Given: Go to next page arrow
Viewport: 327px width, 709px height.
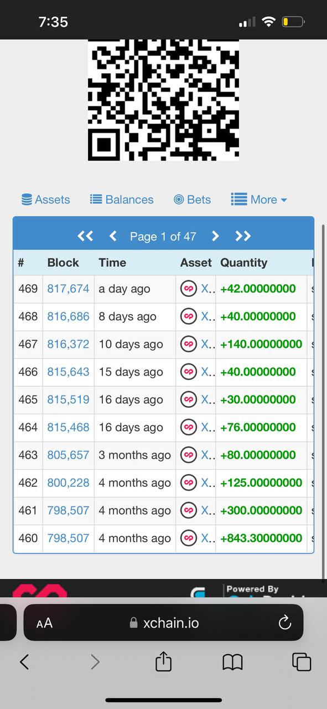Looking at the screenshot, I should (x=215, y=237).
